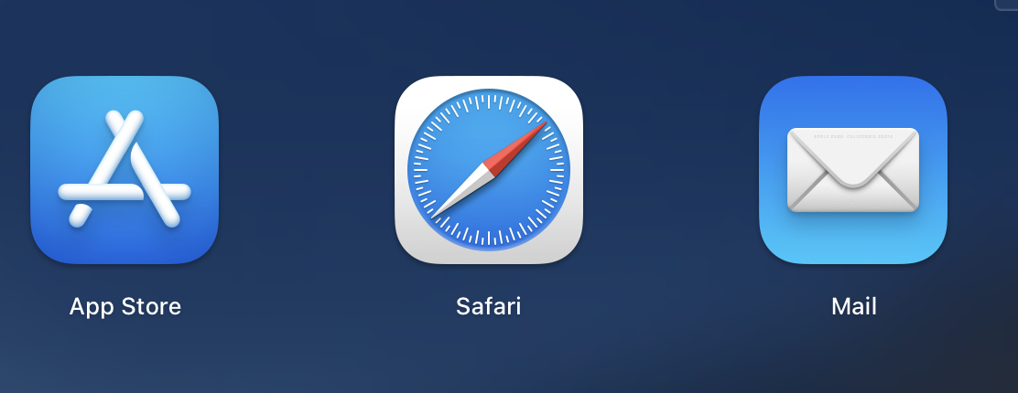Open the App Store app icon
The image size is (1018, 393).
click(x=125, y=170)
